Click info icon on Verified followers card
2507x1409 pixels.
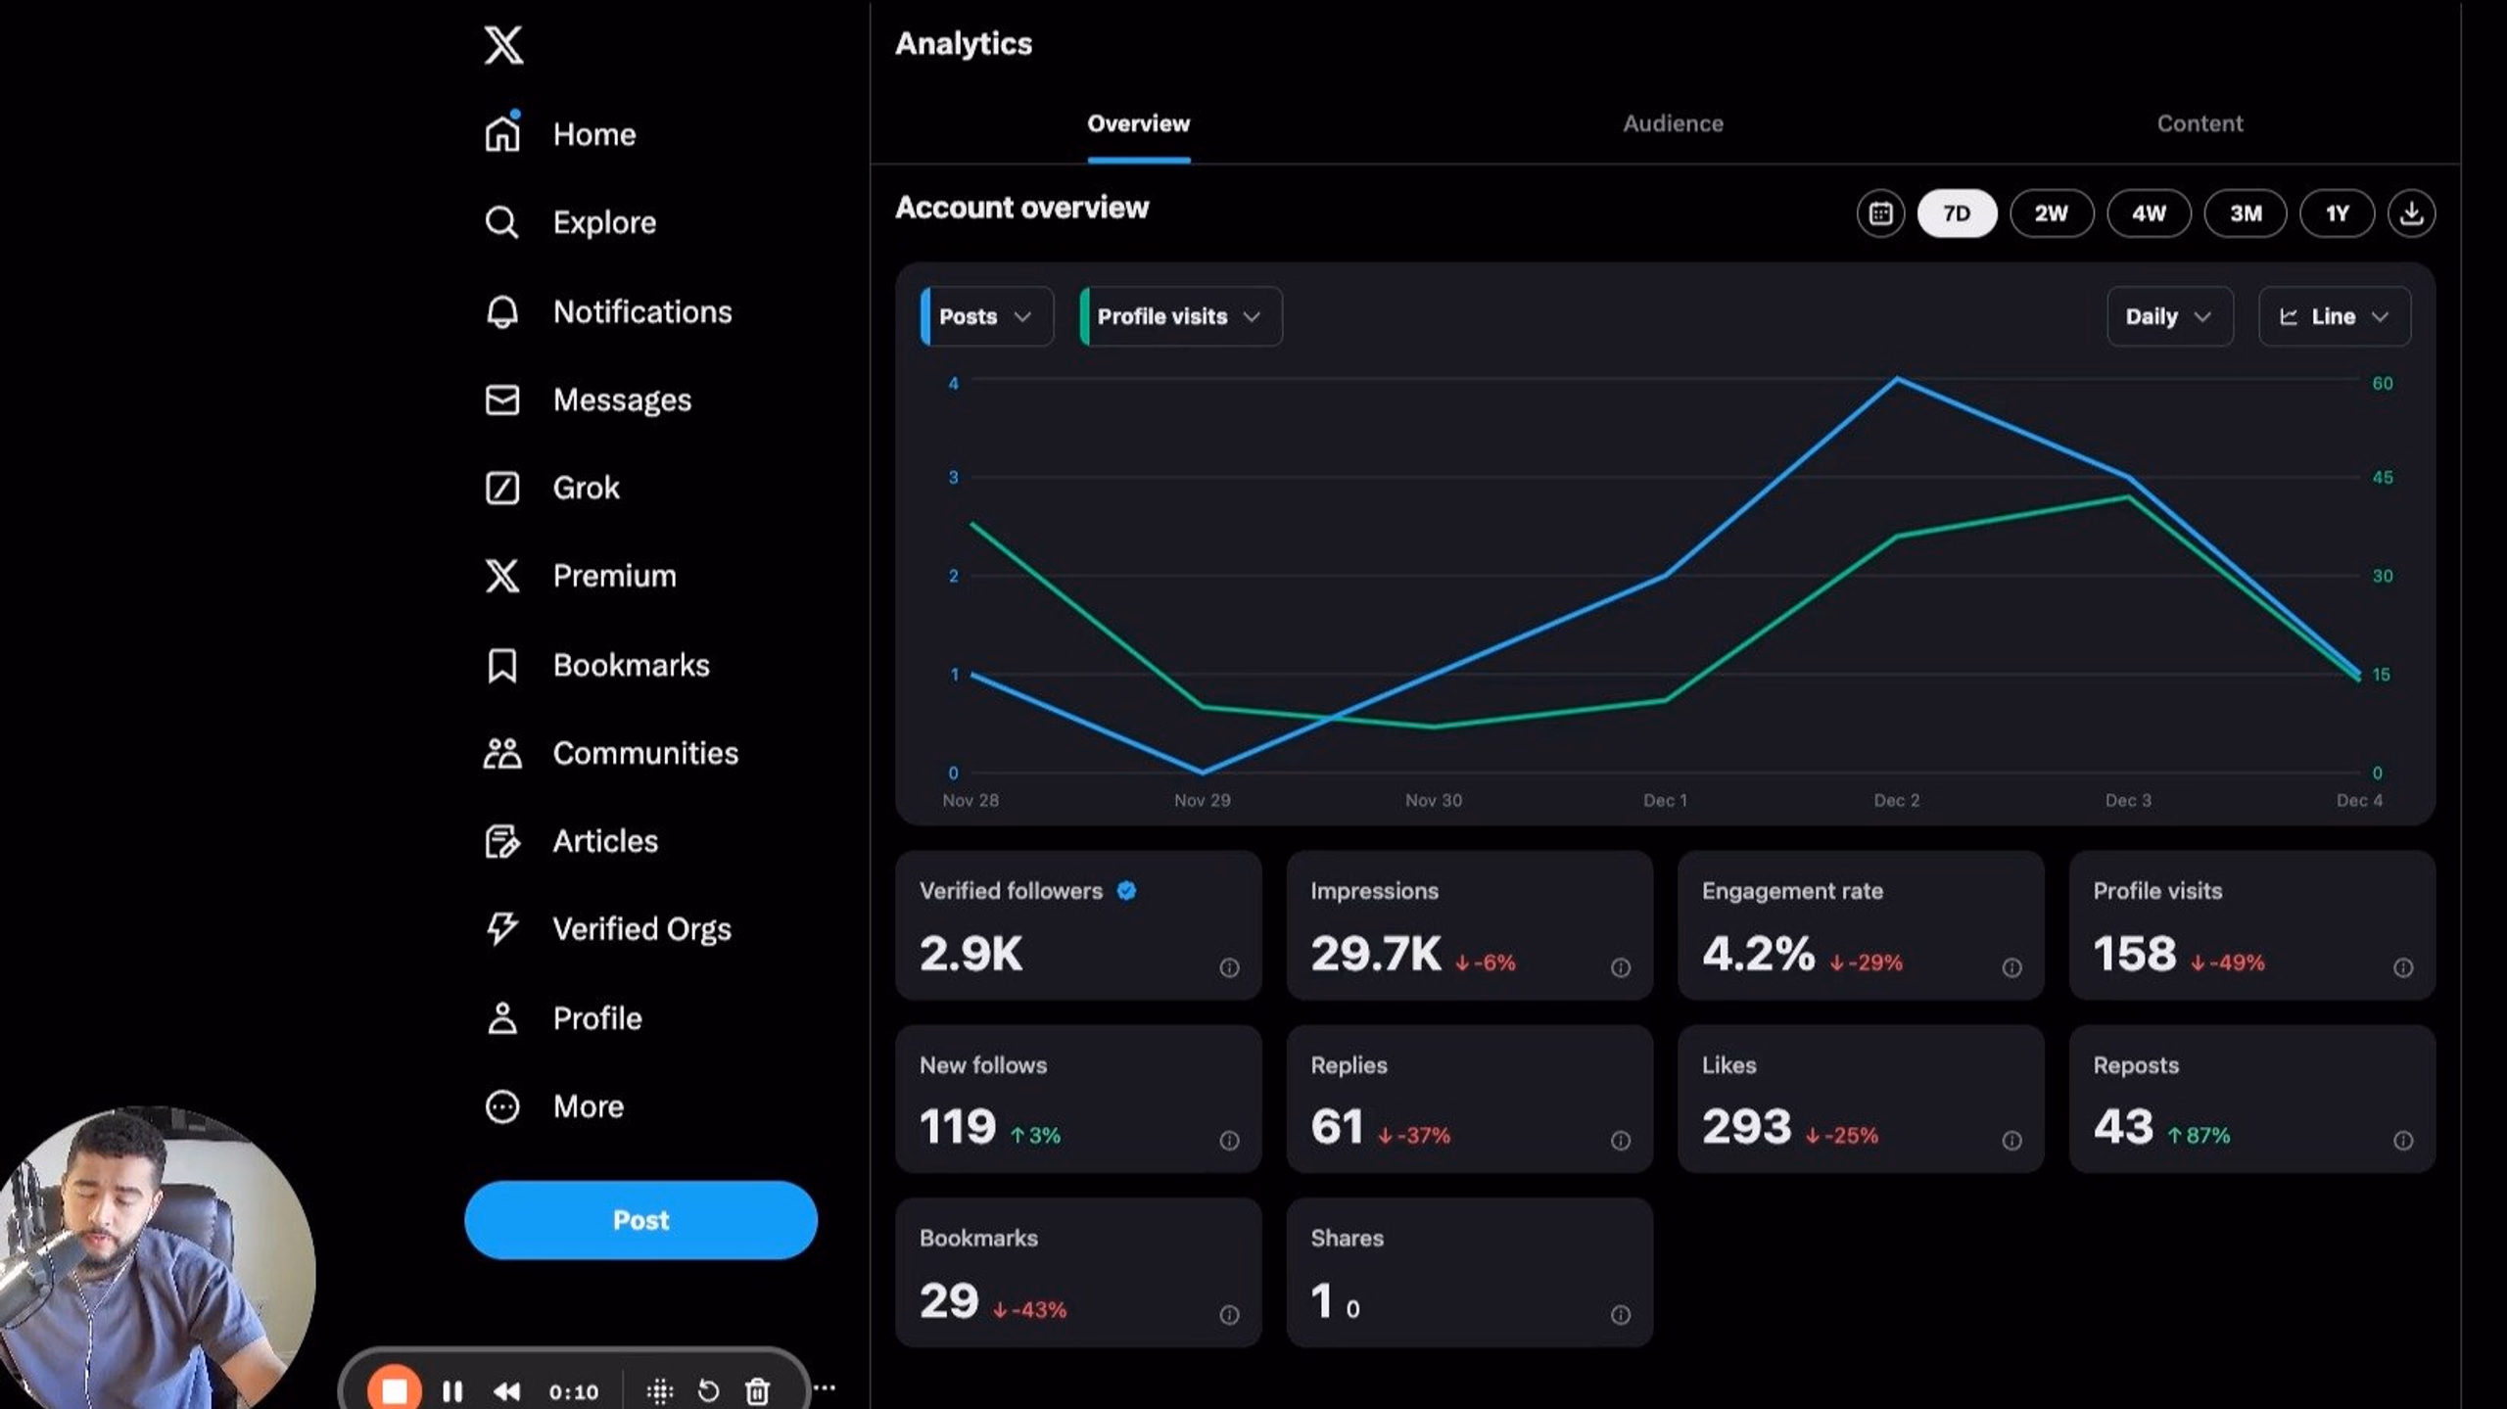(1229, 967)
